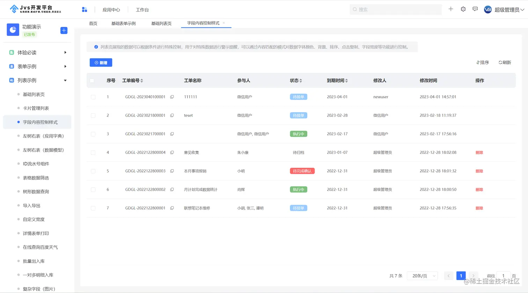Check the row 1 checkbox for 111111
528x293 pixels.
tap(93, 97)
